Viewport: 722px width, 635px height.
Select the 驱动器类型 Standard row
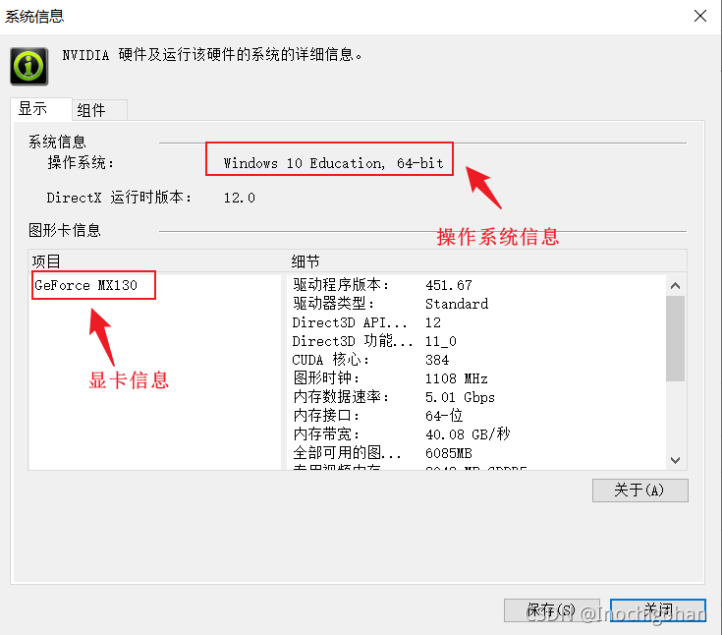coord(476,304)
